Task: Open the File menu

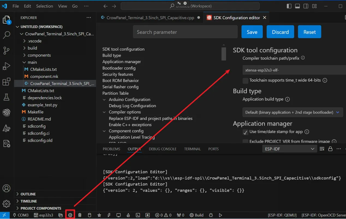Action: 16,6
